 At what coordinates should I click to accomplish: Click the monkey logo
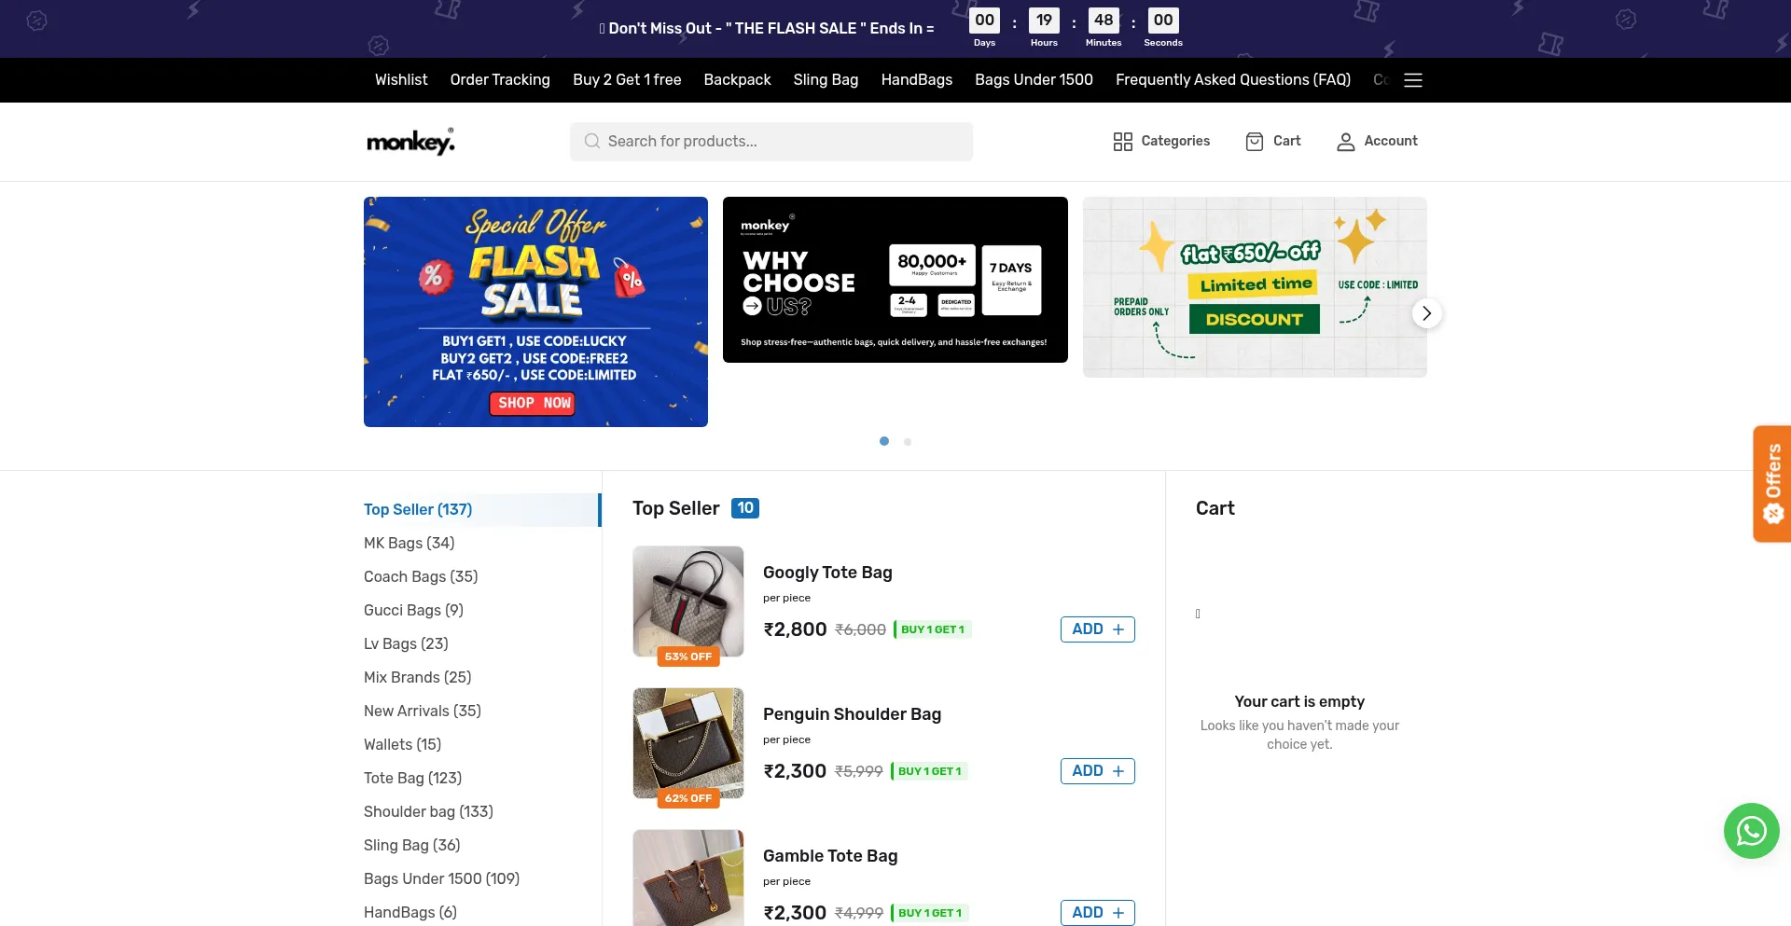pos(410,142)
